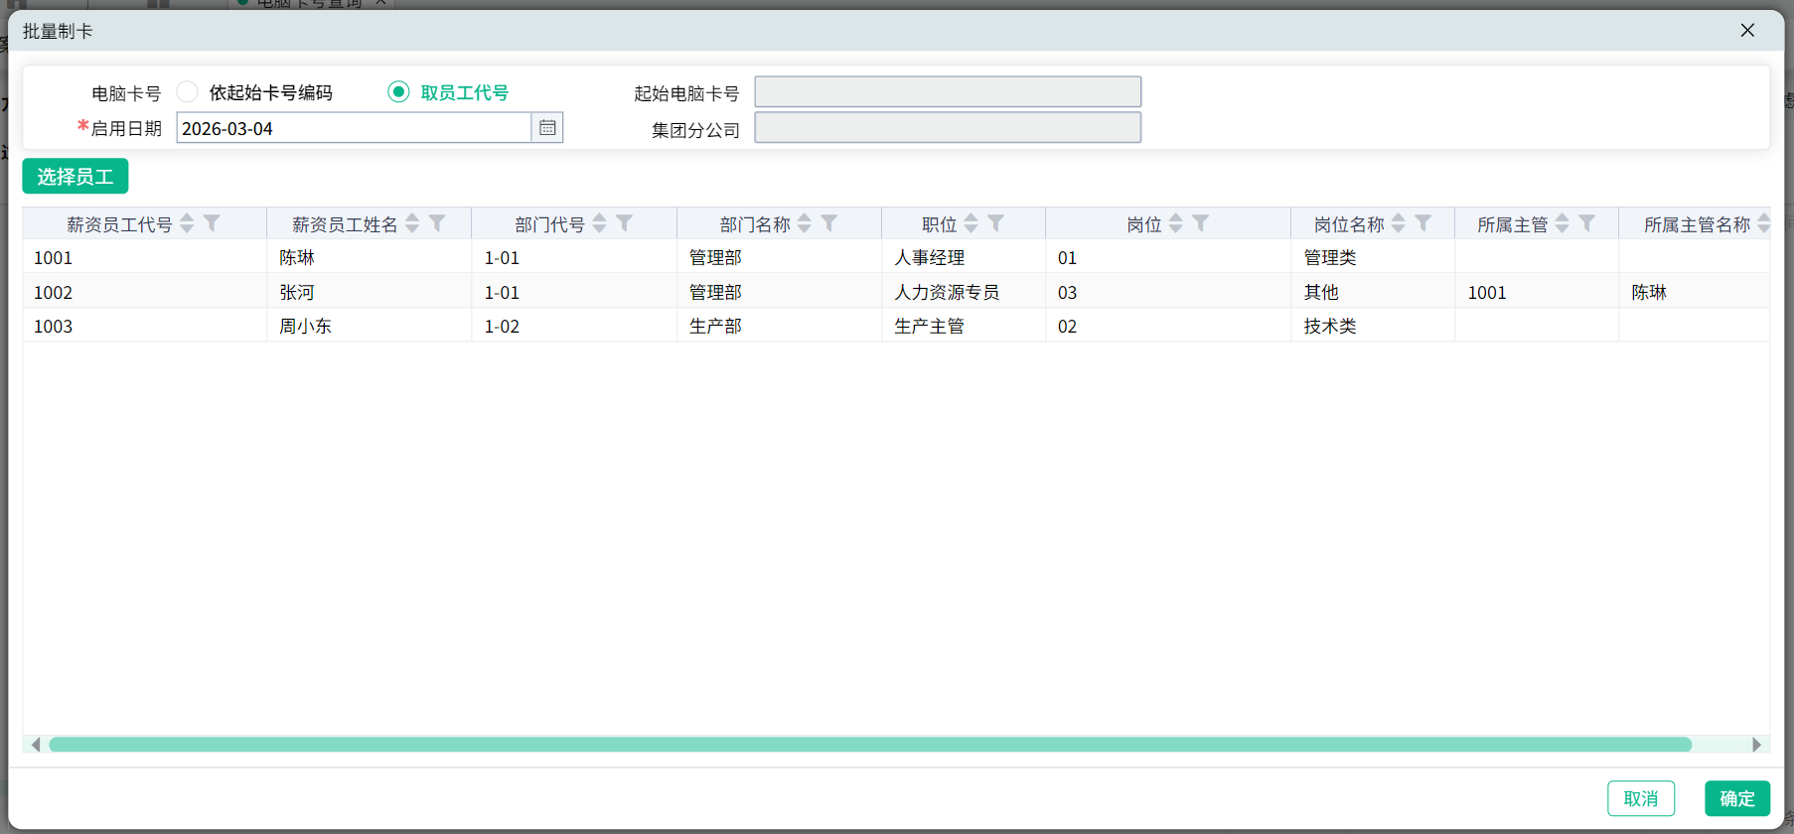The image size is (1794, 834).
Task: Sort the 岗位名称 column
Action: 1399,223
